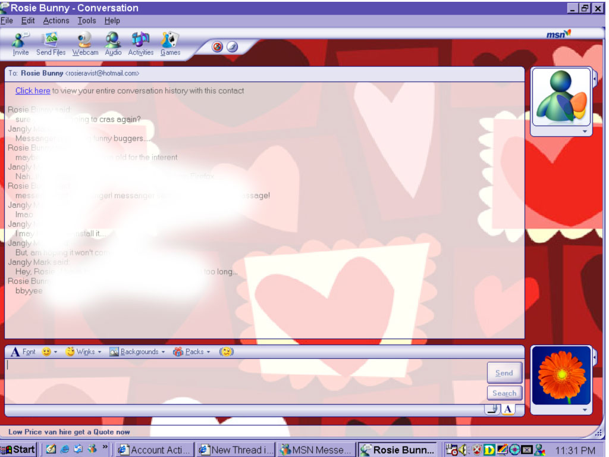This screenshot has height=457, width=609.
Task: Click the 'bbyyee' message text
Action: click(29, 290)
